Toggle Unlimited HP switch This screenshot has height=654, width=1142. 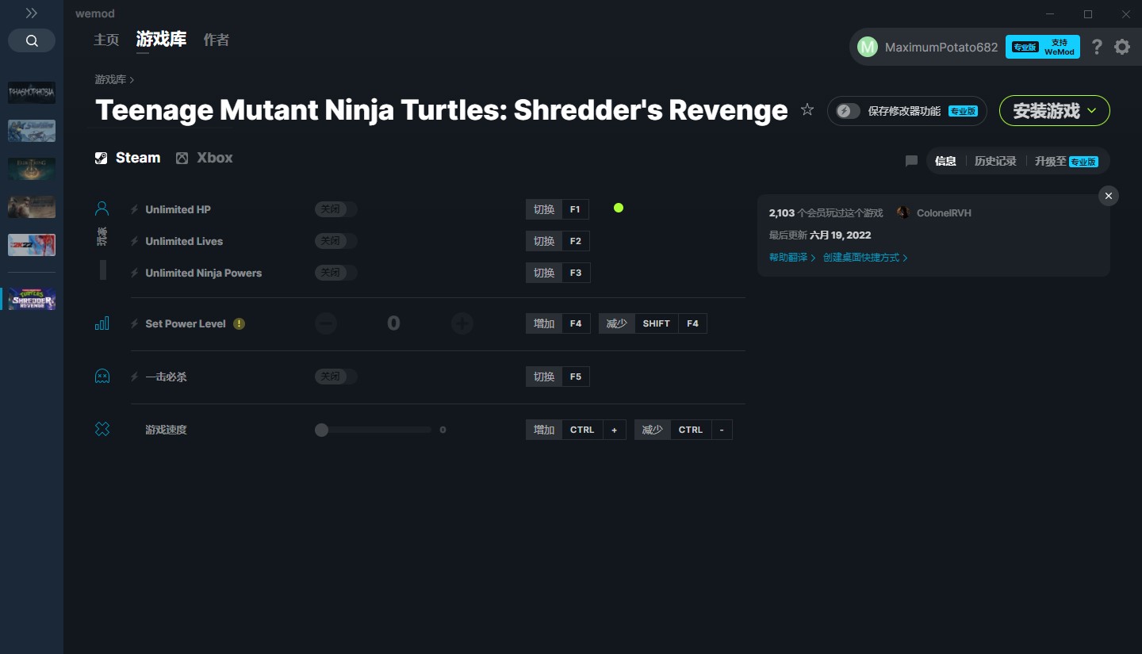336,209
